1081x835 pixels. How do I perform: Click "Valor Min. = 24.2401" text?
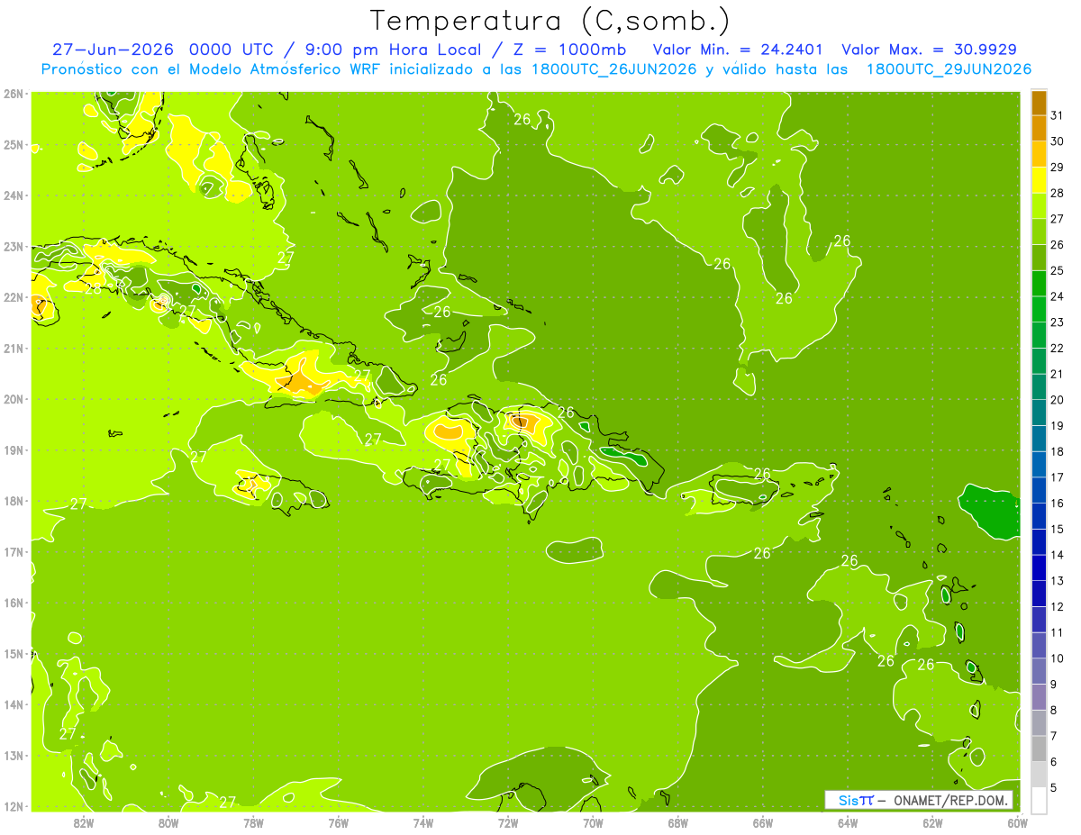click(x=738, y=50)
